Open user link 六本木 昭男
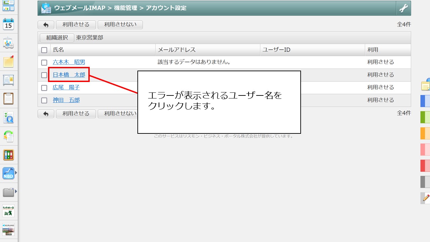Screen dimensions: 430x242 (69, 62)
